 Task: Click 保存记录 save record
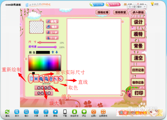coord(138,82)
